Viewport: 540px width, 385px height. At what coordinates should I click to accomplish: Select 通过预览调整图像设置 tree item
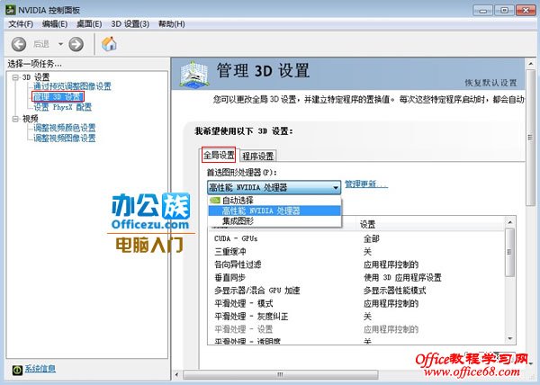point(72,86)
